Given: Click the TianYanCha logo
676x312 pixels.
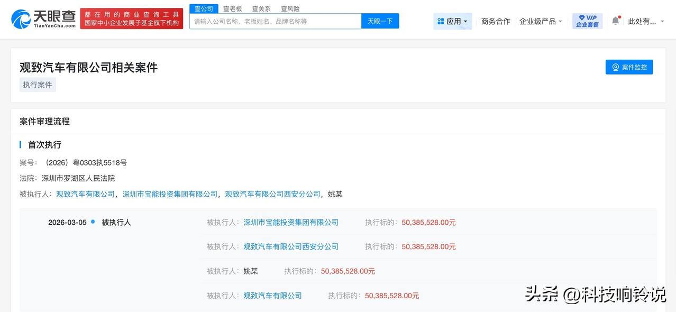Looking at the screenshot, I should click(43, 19).
